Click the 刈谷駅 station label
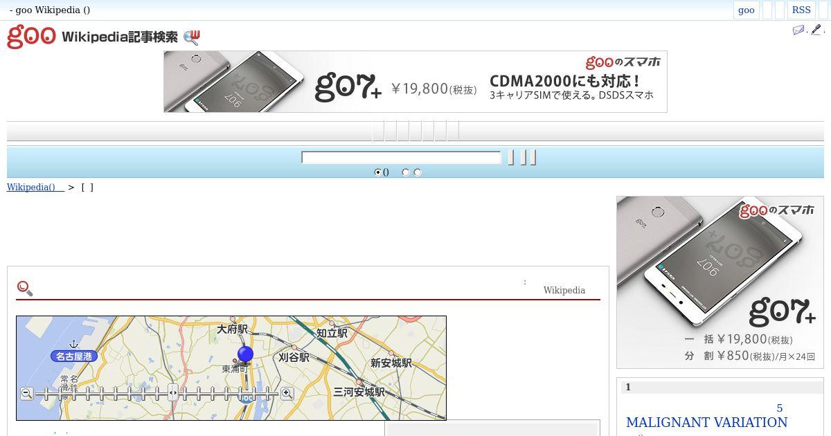Image resolution: width=831 pixels, height=436 pixels. 294,358
